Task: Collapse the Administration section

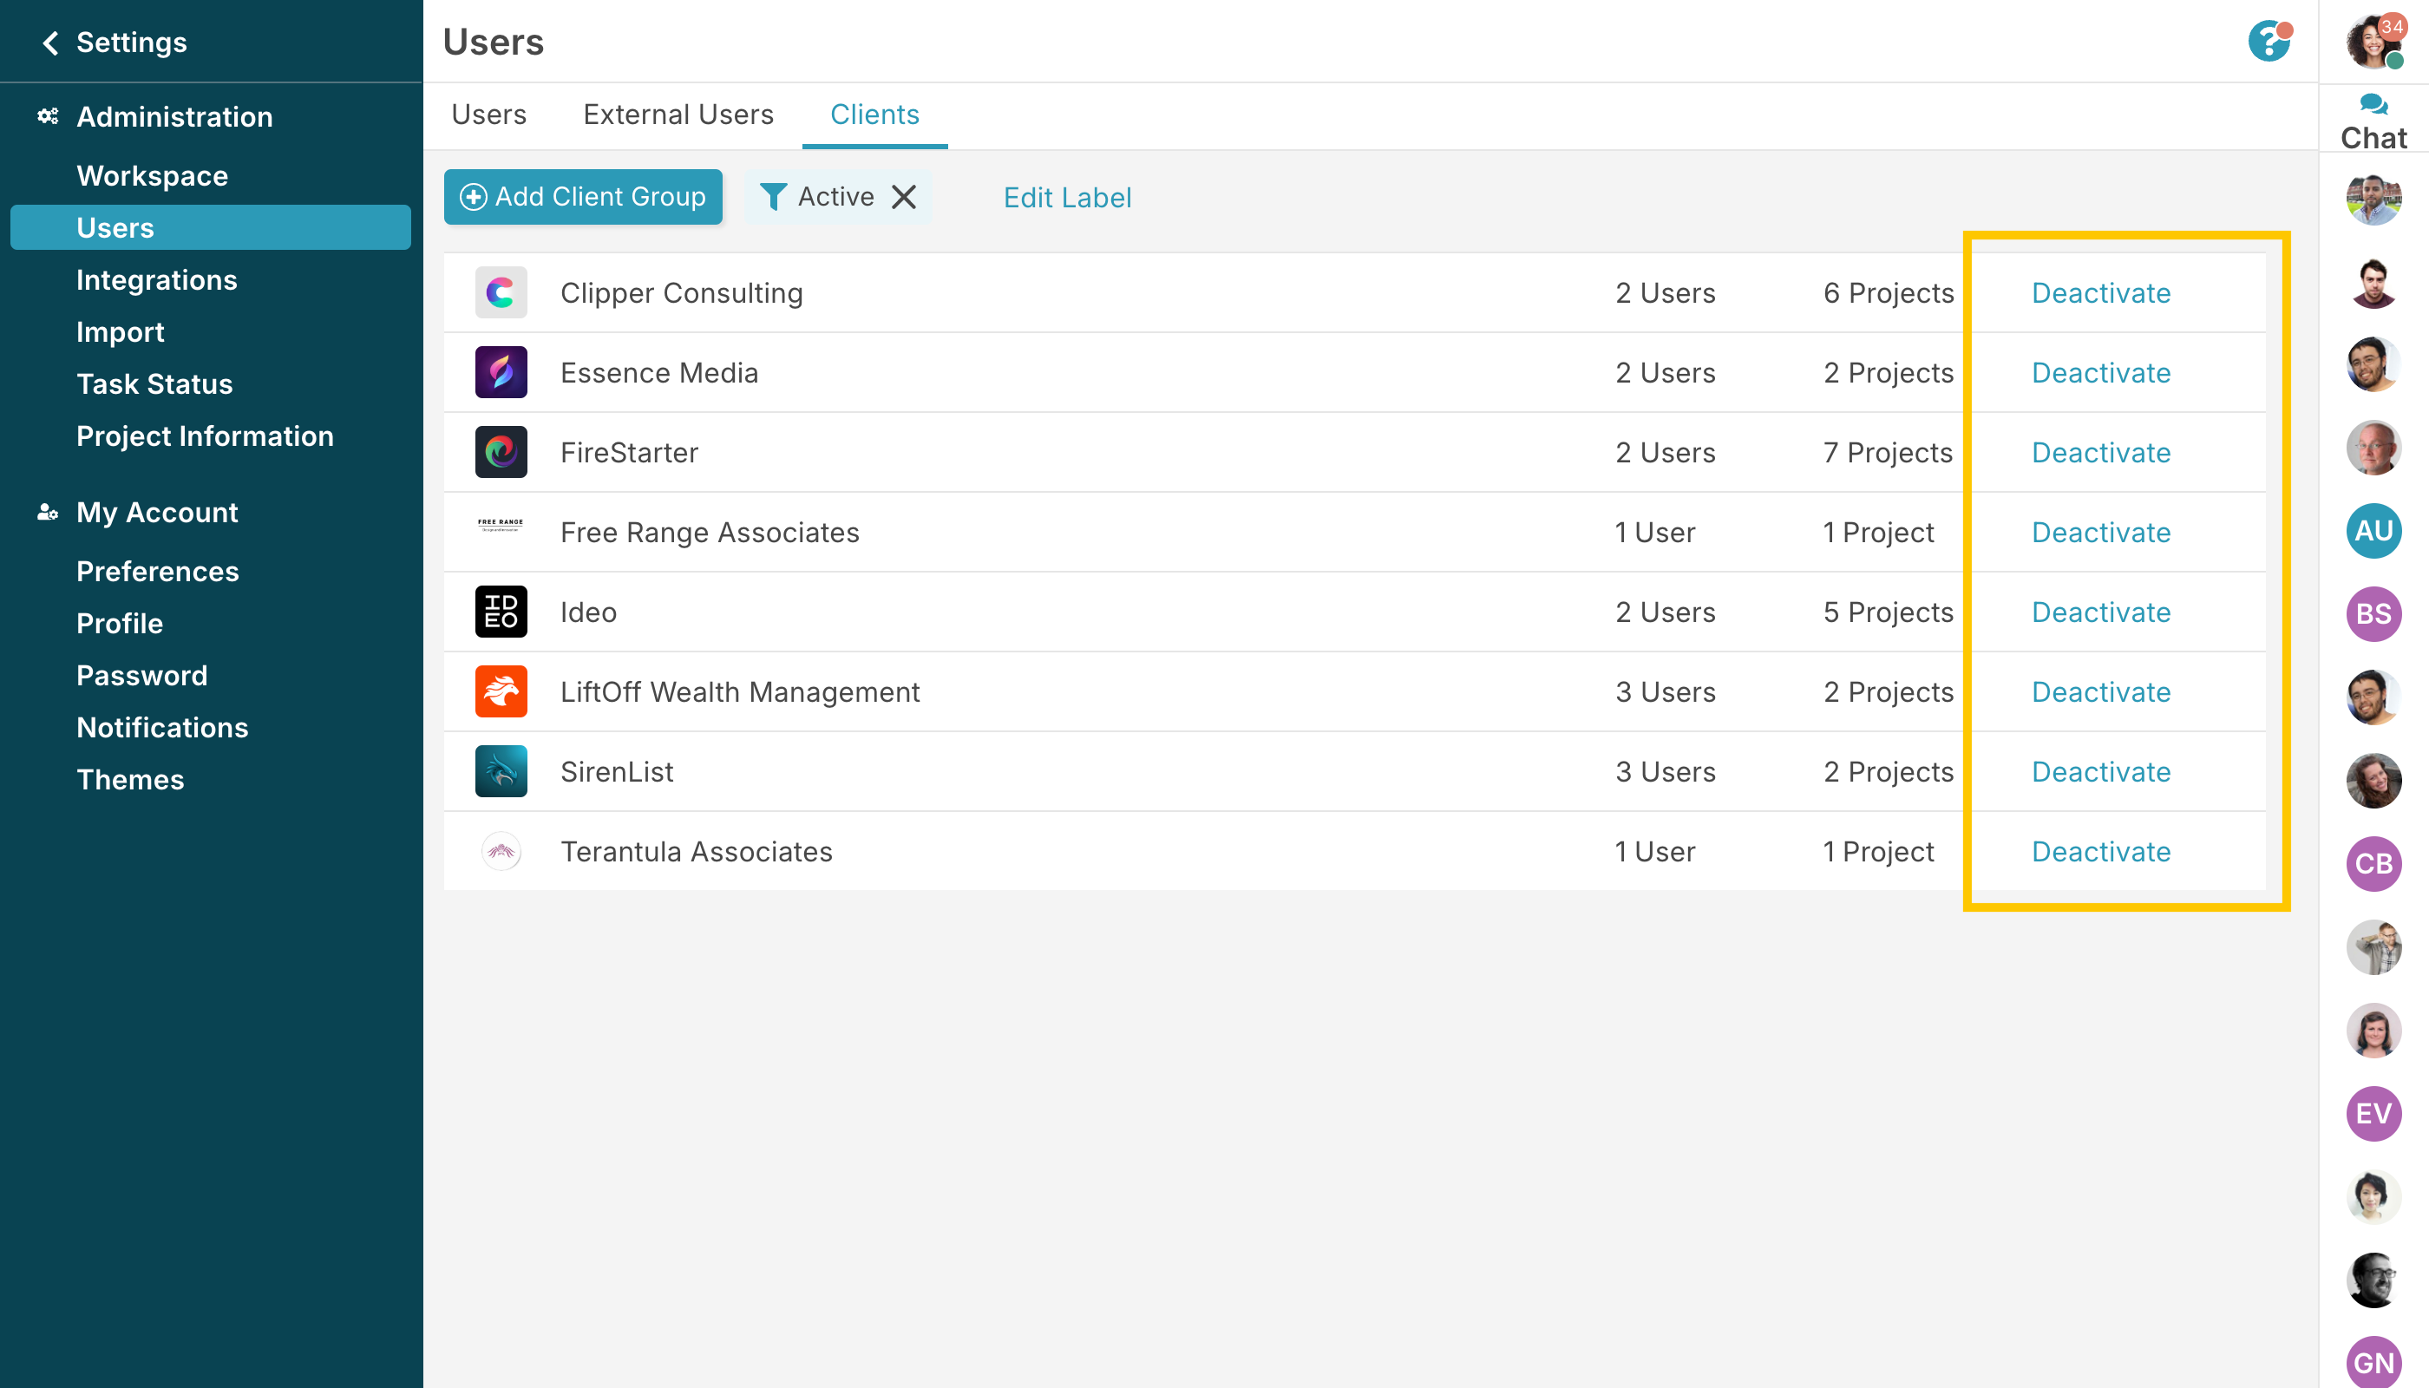Action: pos(174,117)
